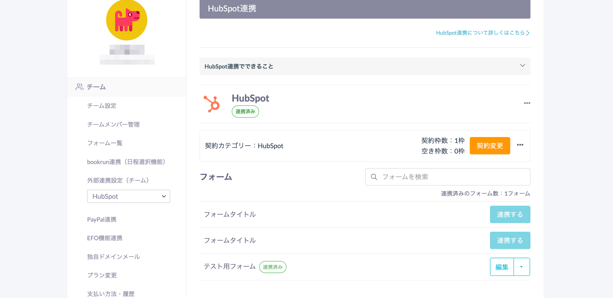Open PayPal連携 settings

102,219
